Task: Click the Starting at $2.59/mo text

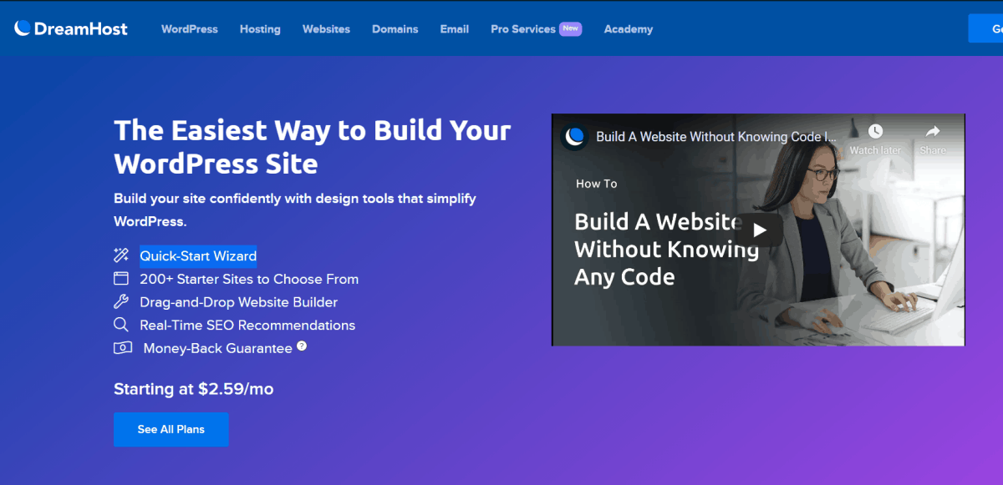Action: [194, 389]
